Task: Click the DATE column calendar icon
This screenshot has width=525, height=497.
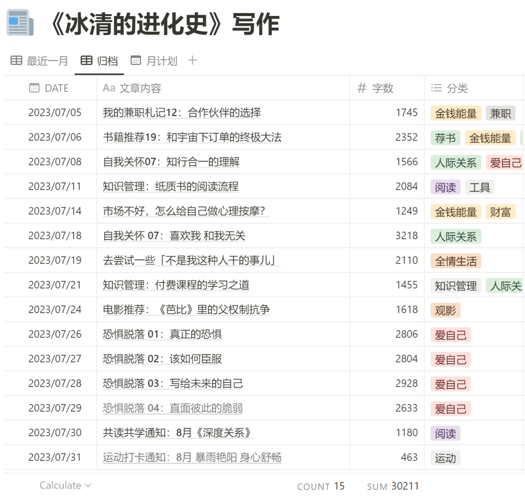Action: pyautogui.click(x=34, y=88)
